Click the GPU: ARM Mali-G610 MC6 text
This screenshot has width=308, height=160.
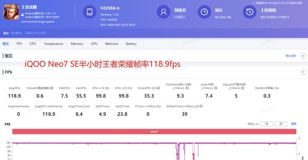[x=118, y=25]
